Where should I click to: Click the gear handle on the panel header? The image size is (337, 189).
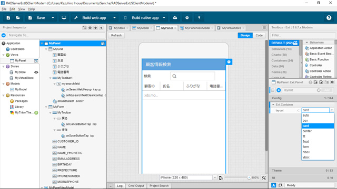pyautogui.click(x=229, y=62)
